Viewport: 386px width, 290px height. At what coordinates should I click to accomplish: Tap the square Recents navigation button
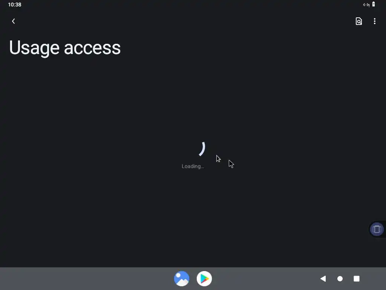pyautogui.click(x=357, y=279)
